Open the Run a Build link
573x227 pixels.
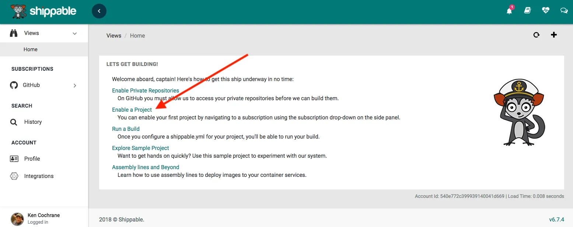click(126, 129)
